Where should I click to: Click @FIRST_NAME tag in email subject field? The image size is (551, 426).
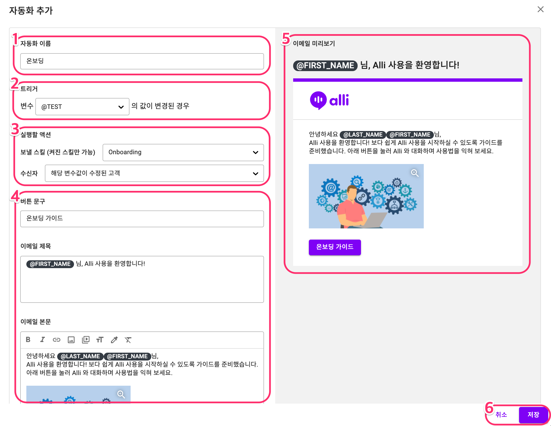click(x=50, y=264)
